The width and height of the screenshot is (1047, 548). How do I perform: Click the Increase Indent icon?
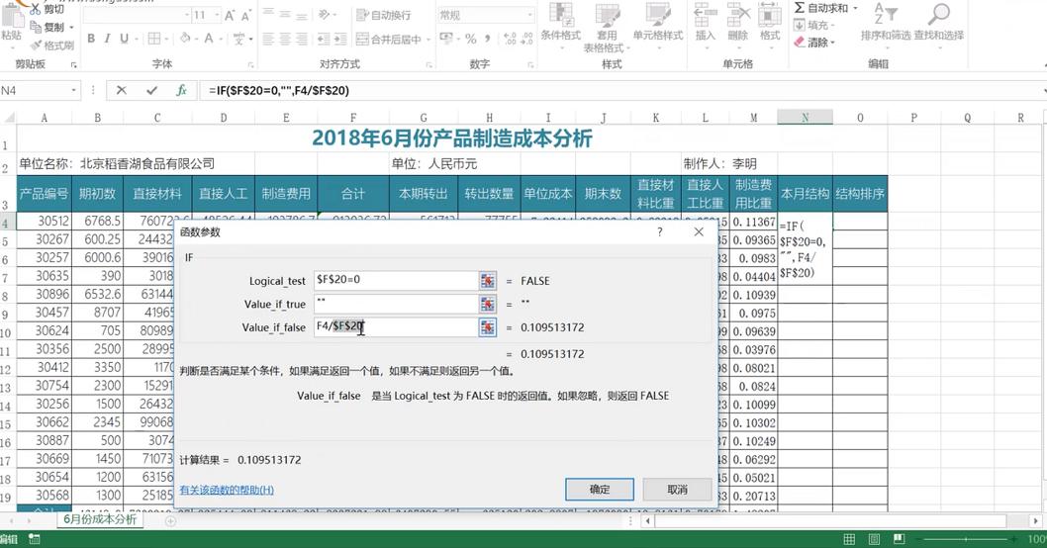340,40
